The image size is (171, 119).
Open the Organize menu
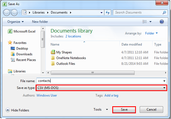tap(15, 22)
